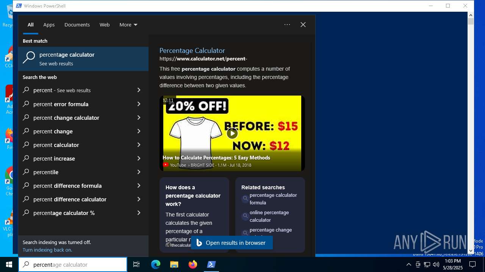Expand the 'percent change' chevron

139,131
